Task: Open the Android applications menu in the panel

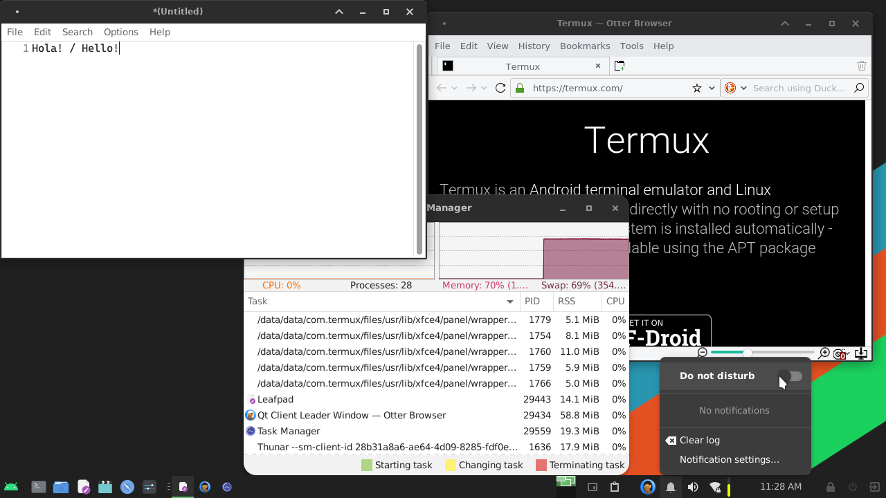Action: pos(11,487)
